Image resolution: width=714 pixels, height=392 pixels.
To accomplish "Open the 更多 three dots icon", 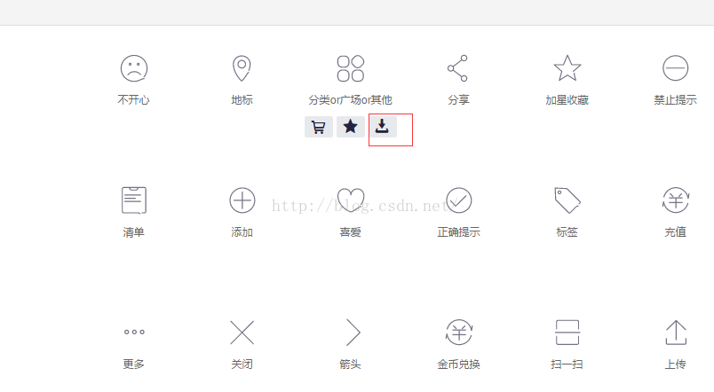I will click(x=134, y=332).
